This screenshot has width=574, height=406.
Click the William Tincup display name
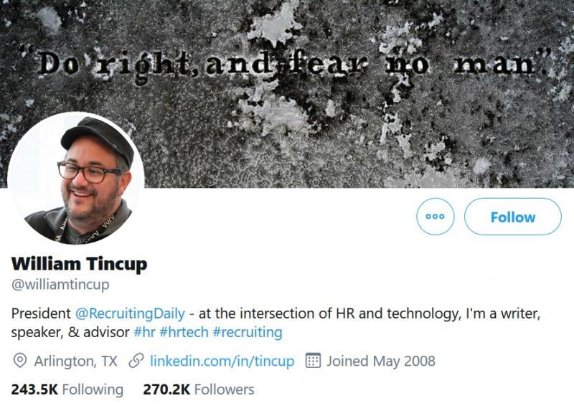click(79, 263)
